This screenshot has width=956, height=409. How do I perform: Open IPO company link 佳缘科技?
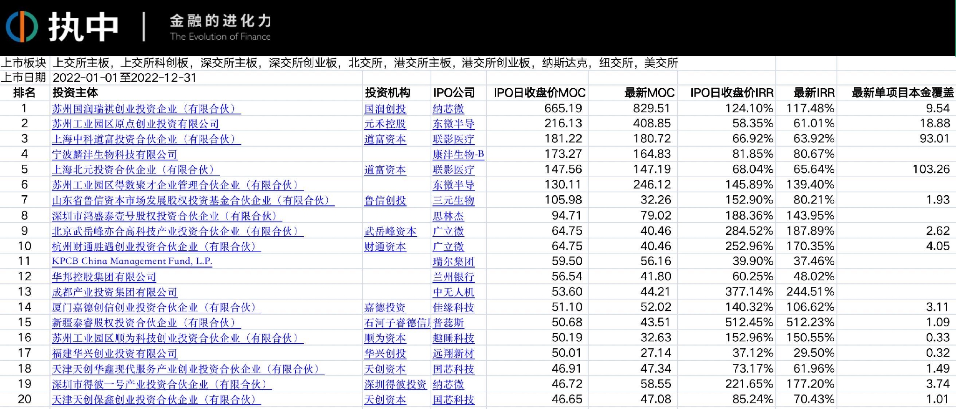coord(453,308)
